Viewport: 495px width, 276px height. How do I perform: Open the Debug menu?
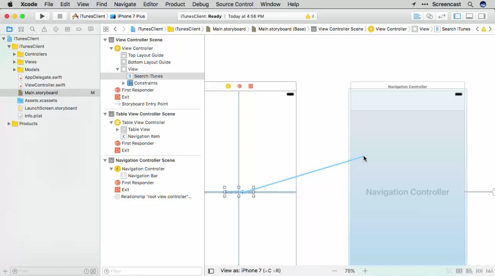201,4
